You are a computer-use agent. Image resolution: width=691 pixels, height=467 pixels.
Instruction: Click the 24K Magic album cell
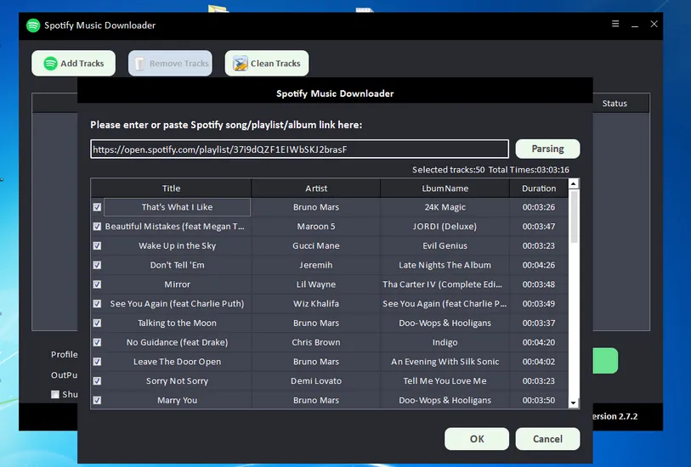[x=445, y=207]
